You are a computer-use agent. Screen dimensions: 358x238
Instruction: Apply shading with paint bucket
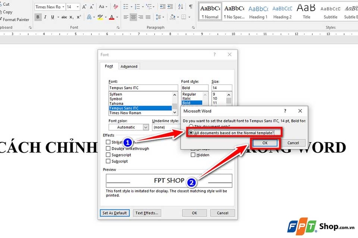[x=173, y=17]
